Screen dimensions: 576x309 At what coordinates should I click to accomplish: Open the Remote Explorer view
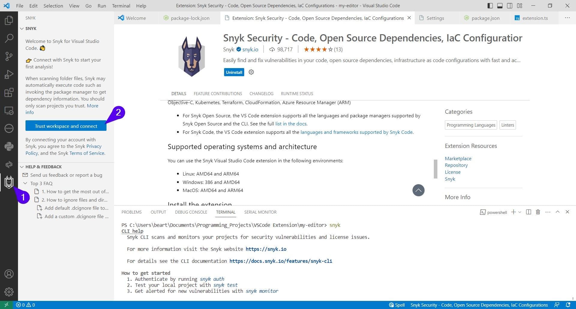point(9,111)
